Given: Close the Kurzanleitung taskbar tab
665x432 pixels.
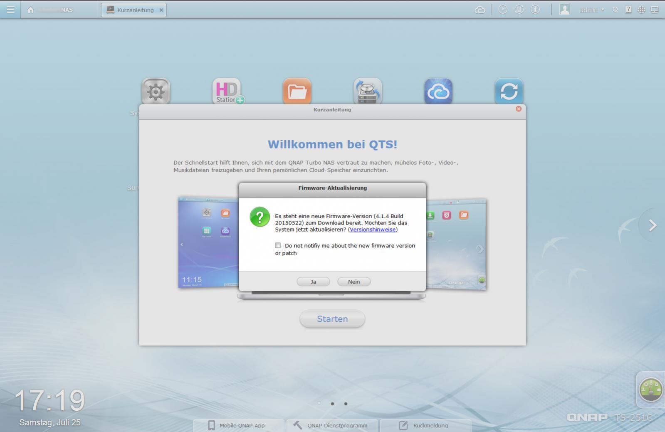Looking at the screenshot, I should coord(161,10).
